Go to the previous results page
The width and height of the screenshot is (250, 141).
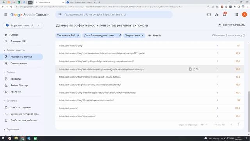pyautogui.click(x=232, y=125)
